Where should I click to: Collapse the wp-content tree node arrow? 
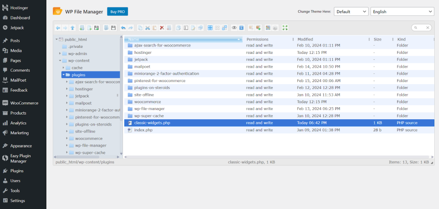(60, 61)
